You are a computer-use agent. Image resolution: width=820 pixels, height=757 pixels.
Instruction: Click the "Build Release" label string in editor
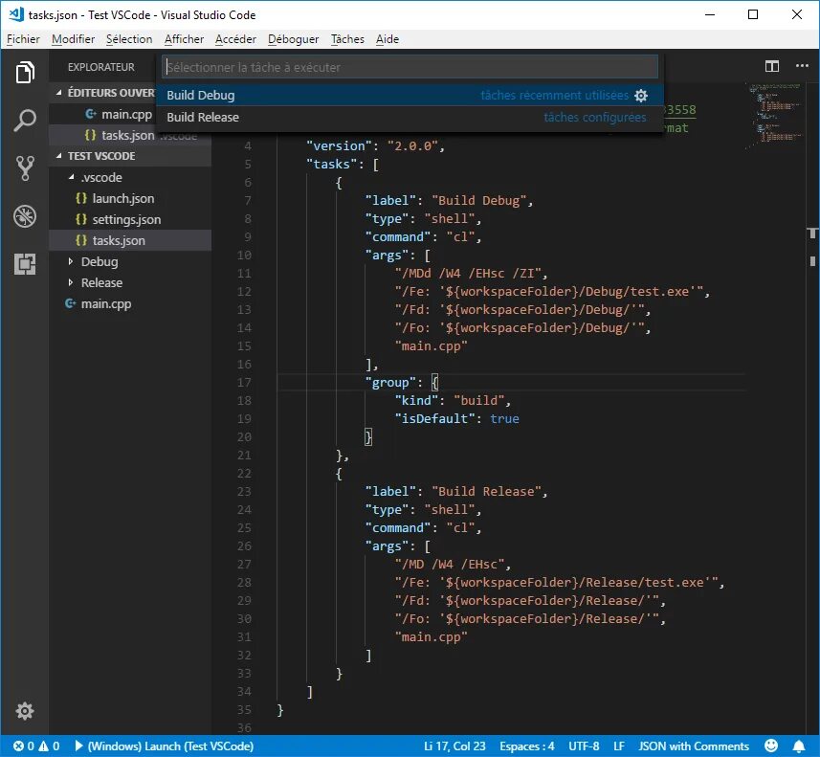(x=486, y=491)
